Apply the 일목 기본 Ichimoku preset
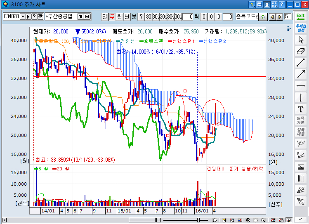This screenshot has width=309, height=224. coord(300,121)
